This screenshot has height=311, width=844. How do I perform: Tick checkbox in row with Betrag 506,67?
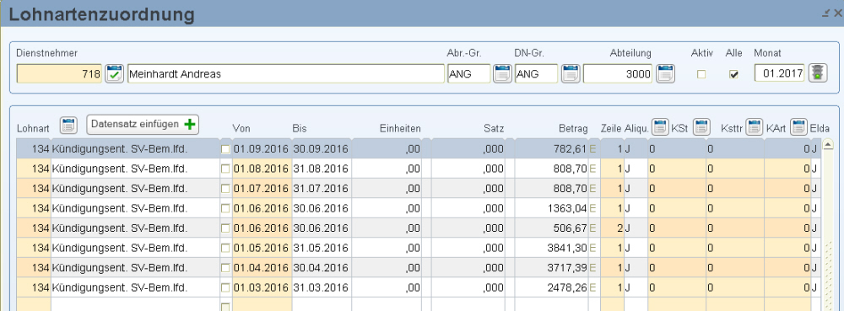[x=225, y=228]
